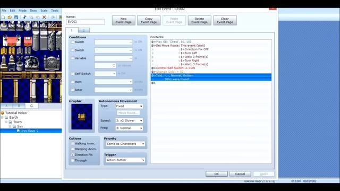Pick the red canopy bed tile
This screenshot has width=340, height=191.
point(12,41)
